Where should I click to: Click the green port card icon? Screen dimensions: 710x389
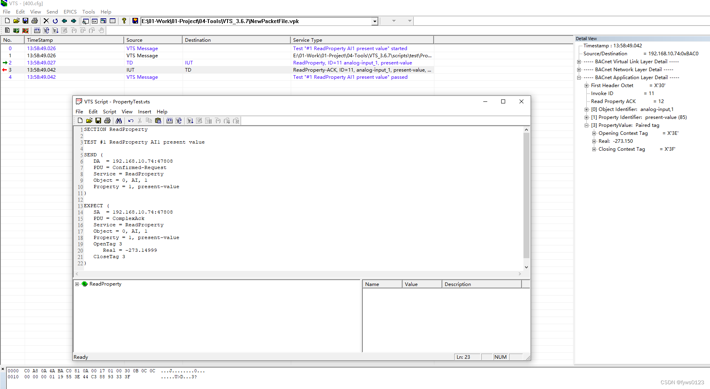(16, 30)
